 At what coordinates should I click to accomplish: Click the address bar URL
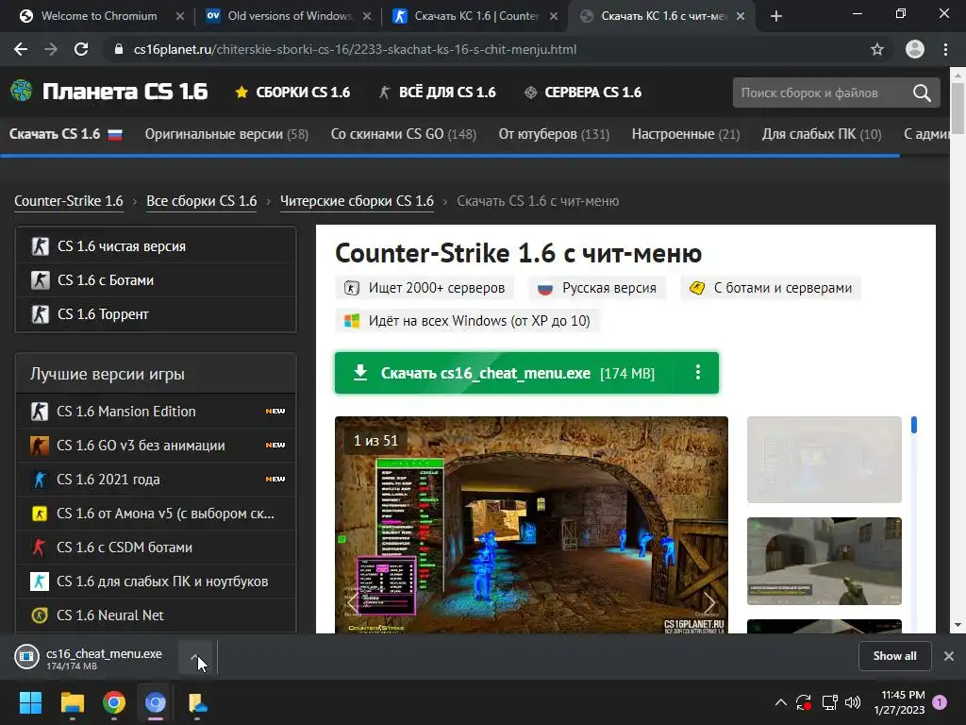click(x=355, y=49)
